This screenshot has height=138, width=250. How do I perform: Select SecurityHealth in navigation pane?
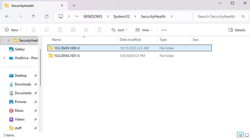20,41
